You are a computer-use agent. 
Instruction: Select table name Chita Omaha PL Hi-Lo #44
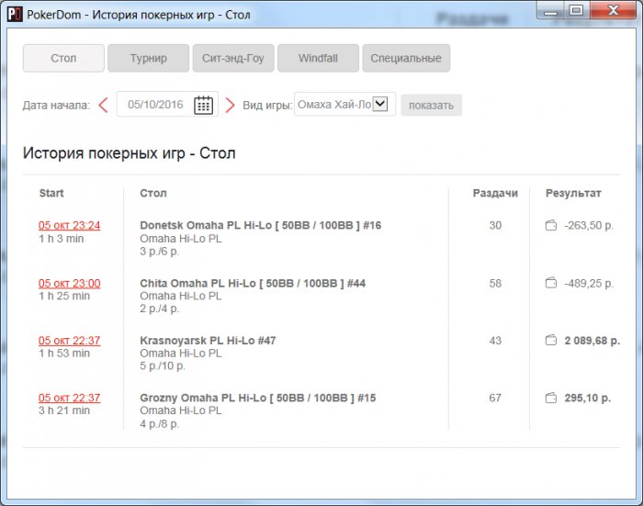click(x=253, y=284)
